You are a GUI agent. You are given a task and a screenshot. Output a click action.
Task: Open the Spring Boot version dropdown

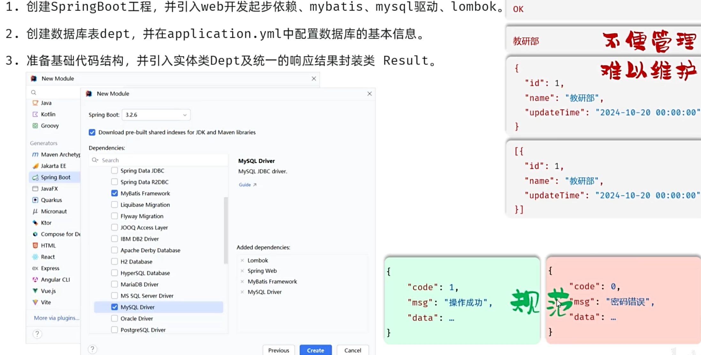coord(156,115)
